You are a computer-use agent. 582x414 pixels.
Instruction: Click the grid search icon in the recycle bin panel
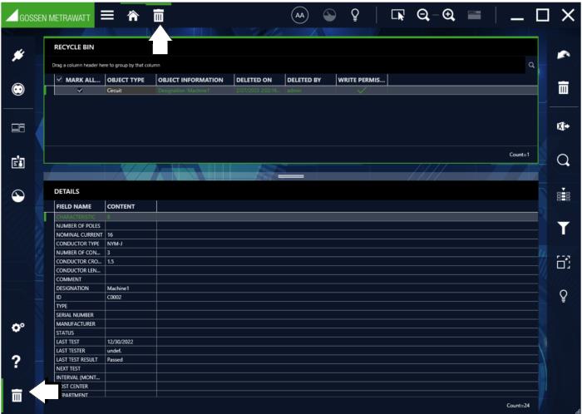(x=531, y=65)
